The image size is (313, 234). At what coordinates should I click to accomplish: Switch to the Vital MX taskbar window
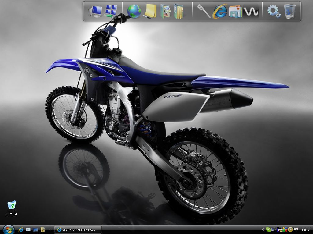[78, 230]
